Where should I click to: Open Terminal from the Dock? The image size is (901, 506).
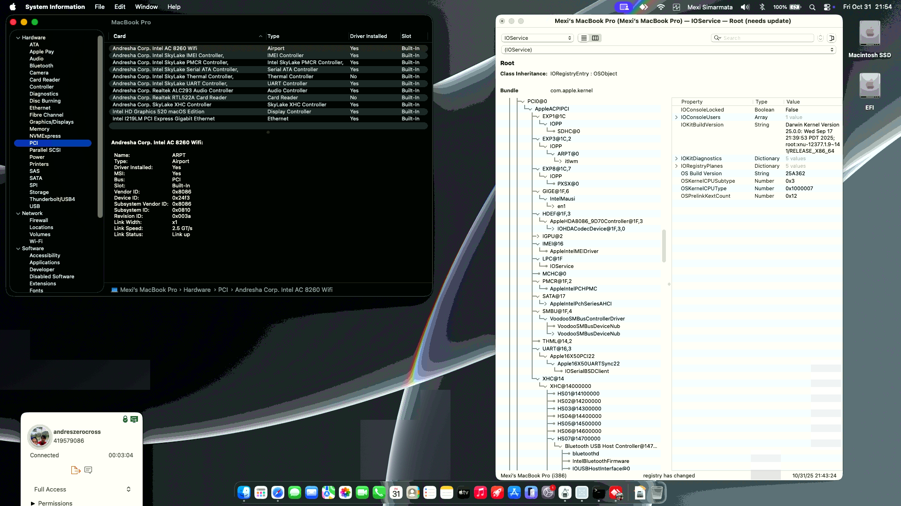click(x=599, y=492)
